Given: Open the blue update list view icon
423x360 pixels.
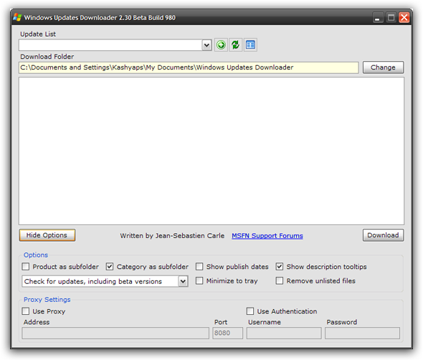Looking at the screenshot, I should 250,44.
